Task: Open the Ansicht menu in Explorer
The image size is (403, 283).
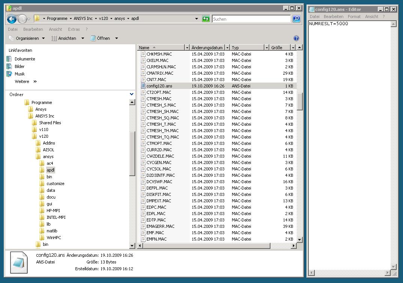Action: coord(56,29)
